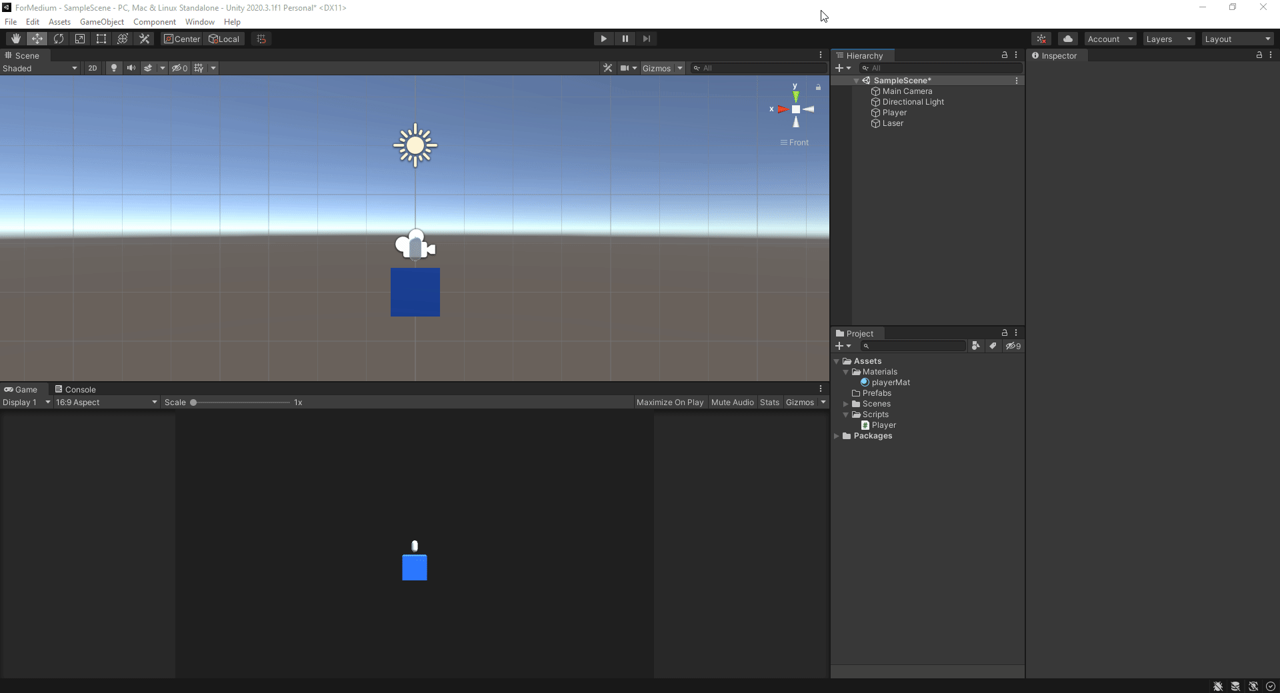The width and height of the screenshot is (1280, 693).
Task: Open custom editor tools
Action: (x=144, y=39)
